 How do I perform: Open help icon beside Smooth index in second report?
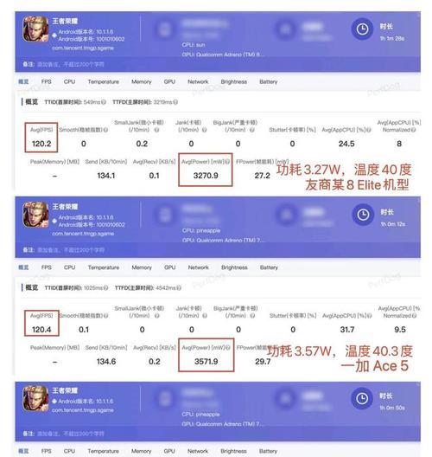click(106, 316)
